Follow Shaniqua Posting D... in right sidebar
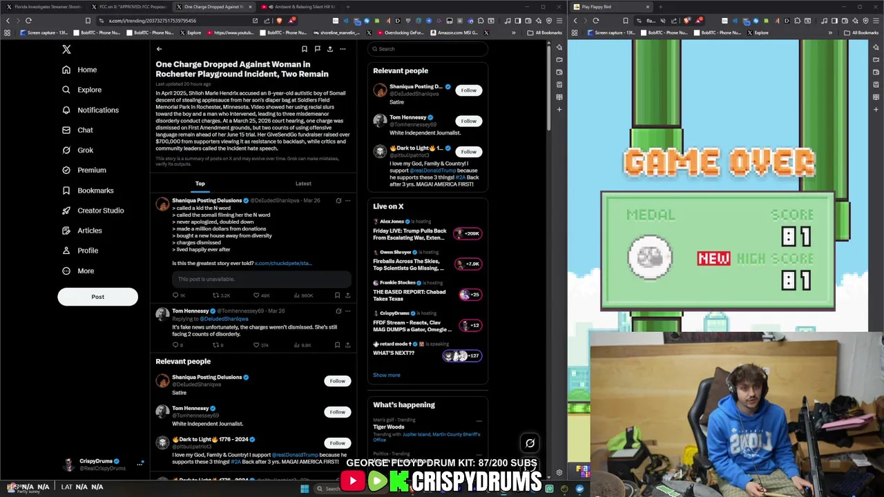Image resolution: width=884 pixels, height=497 pixels. (468, 90)
